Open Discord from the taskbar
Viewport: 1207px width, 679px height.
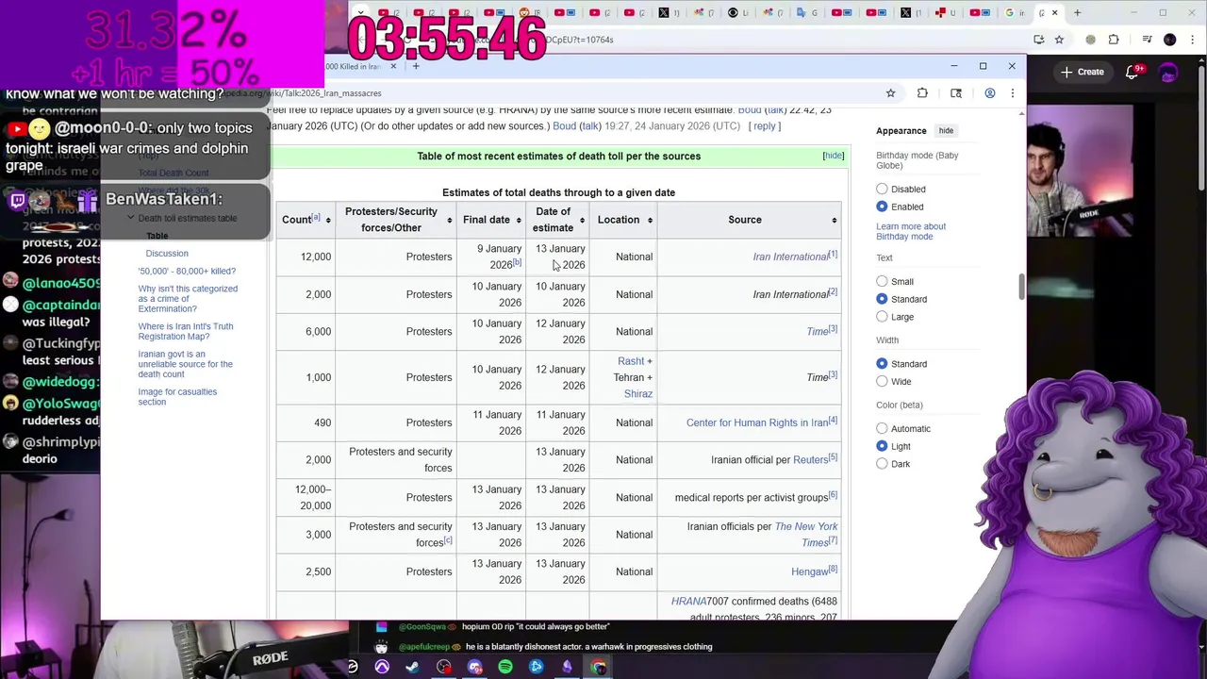(474, 667)
